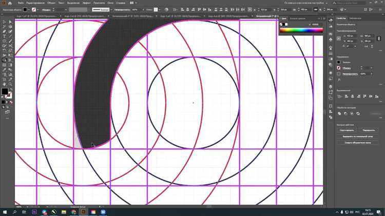The width and height of the screenshot is (385, 216).
Task: Open more options dots under Transform section
Action: click(380, 50)
